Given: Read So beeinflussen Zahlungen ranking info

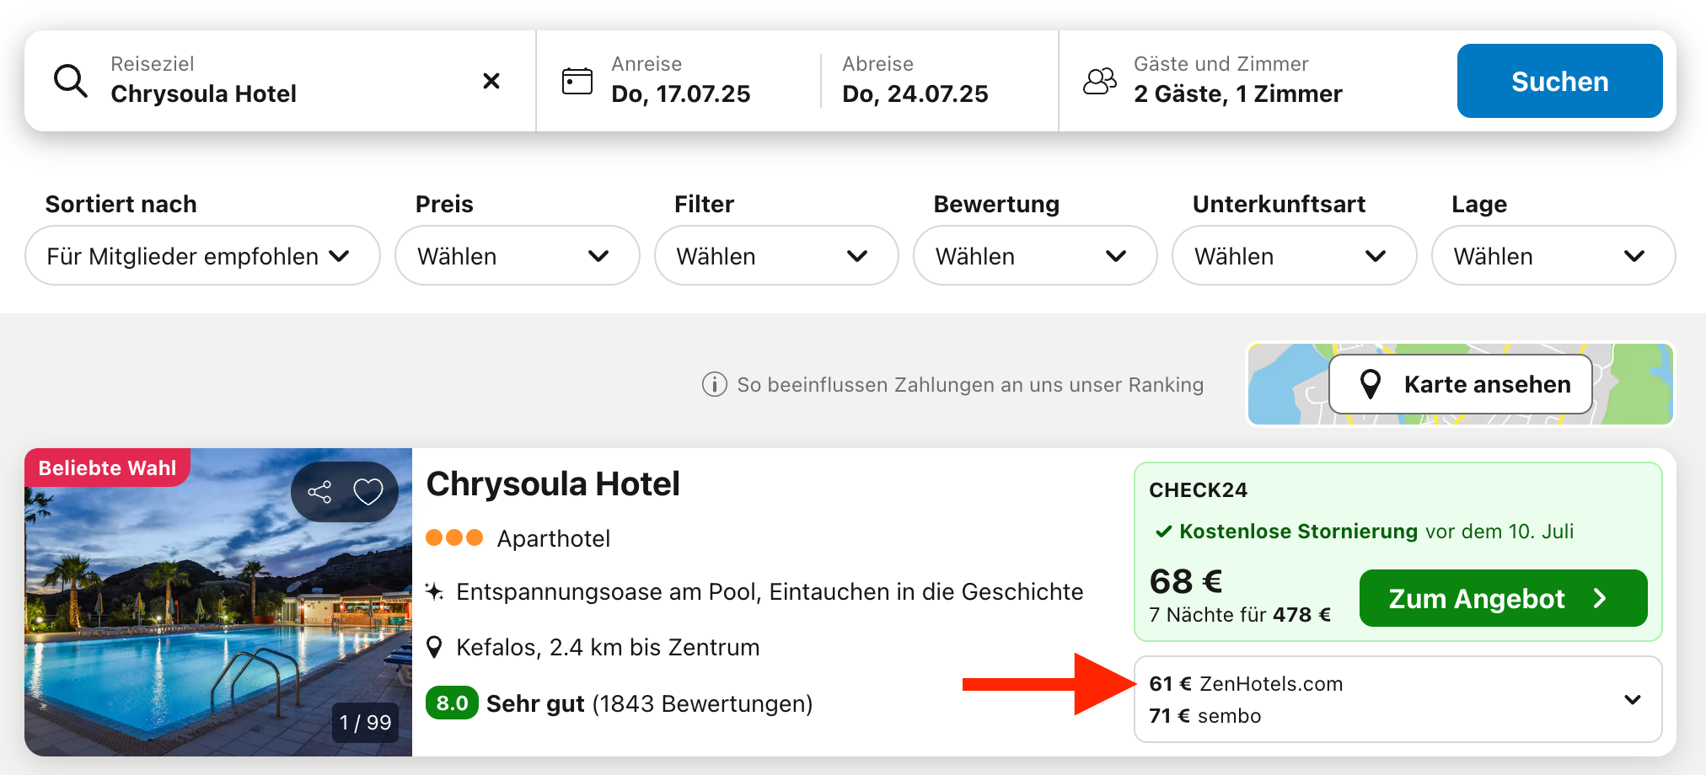Looking at the screenshot, I should click(x=970, y=385).
